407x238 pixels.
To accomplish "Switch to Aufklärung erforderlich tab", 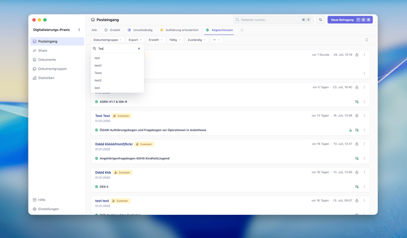I will click(179, 30).
